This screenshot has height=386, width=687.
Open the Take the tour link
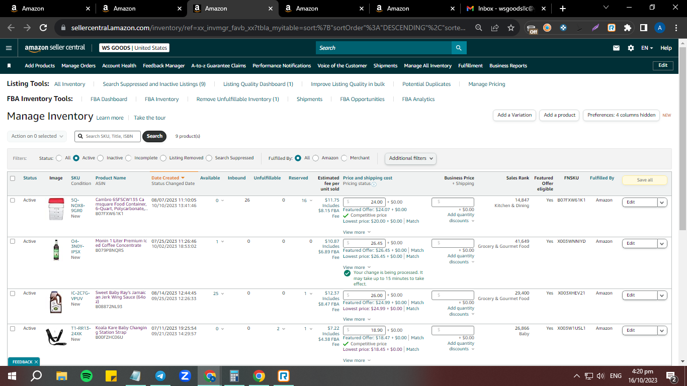150,118
